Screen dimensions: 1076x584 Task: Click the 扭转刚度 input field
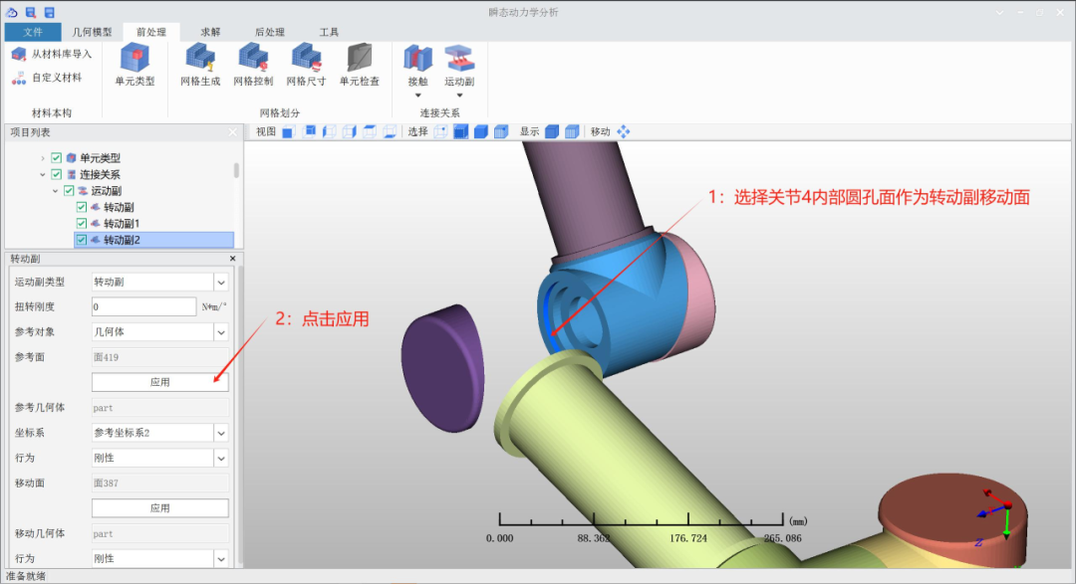click(144, 306)
